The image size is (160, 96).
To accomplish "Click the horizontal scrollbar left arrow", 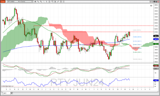I will (x=2, y=91).
